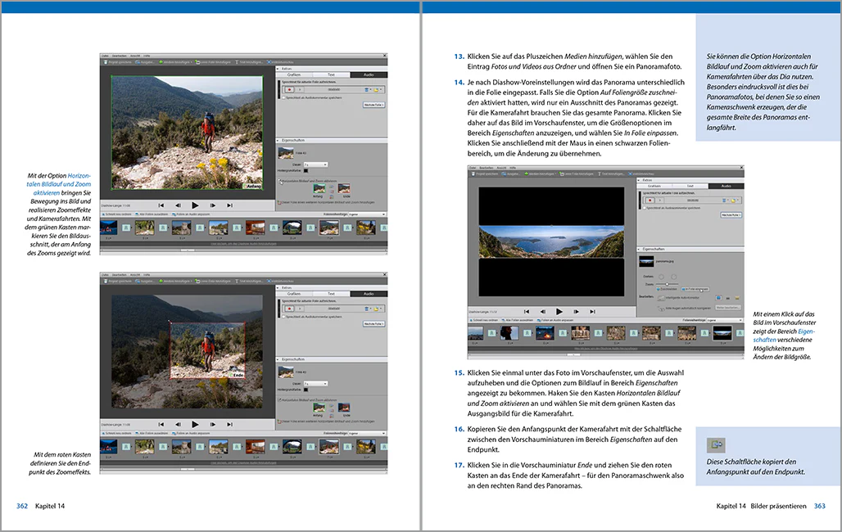Image resolution: width=842 pixels, height=532 pixels.
Task: Click Weiter bearbeiten button in panorama screenshot
Action: point(727,307)
